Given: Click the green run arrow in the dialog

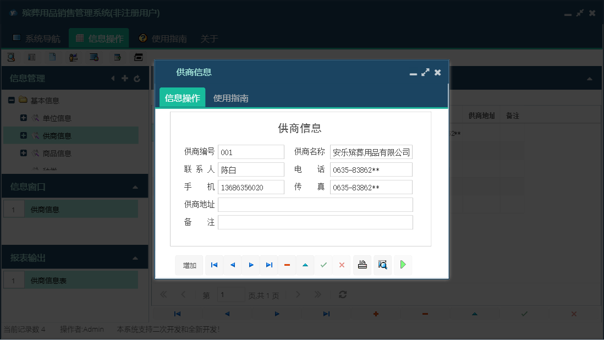Looking at the screenshot, I should [x=403, y=265].
